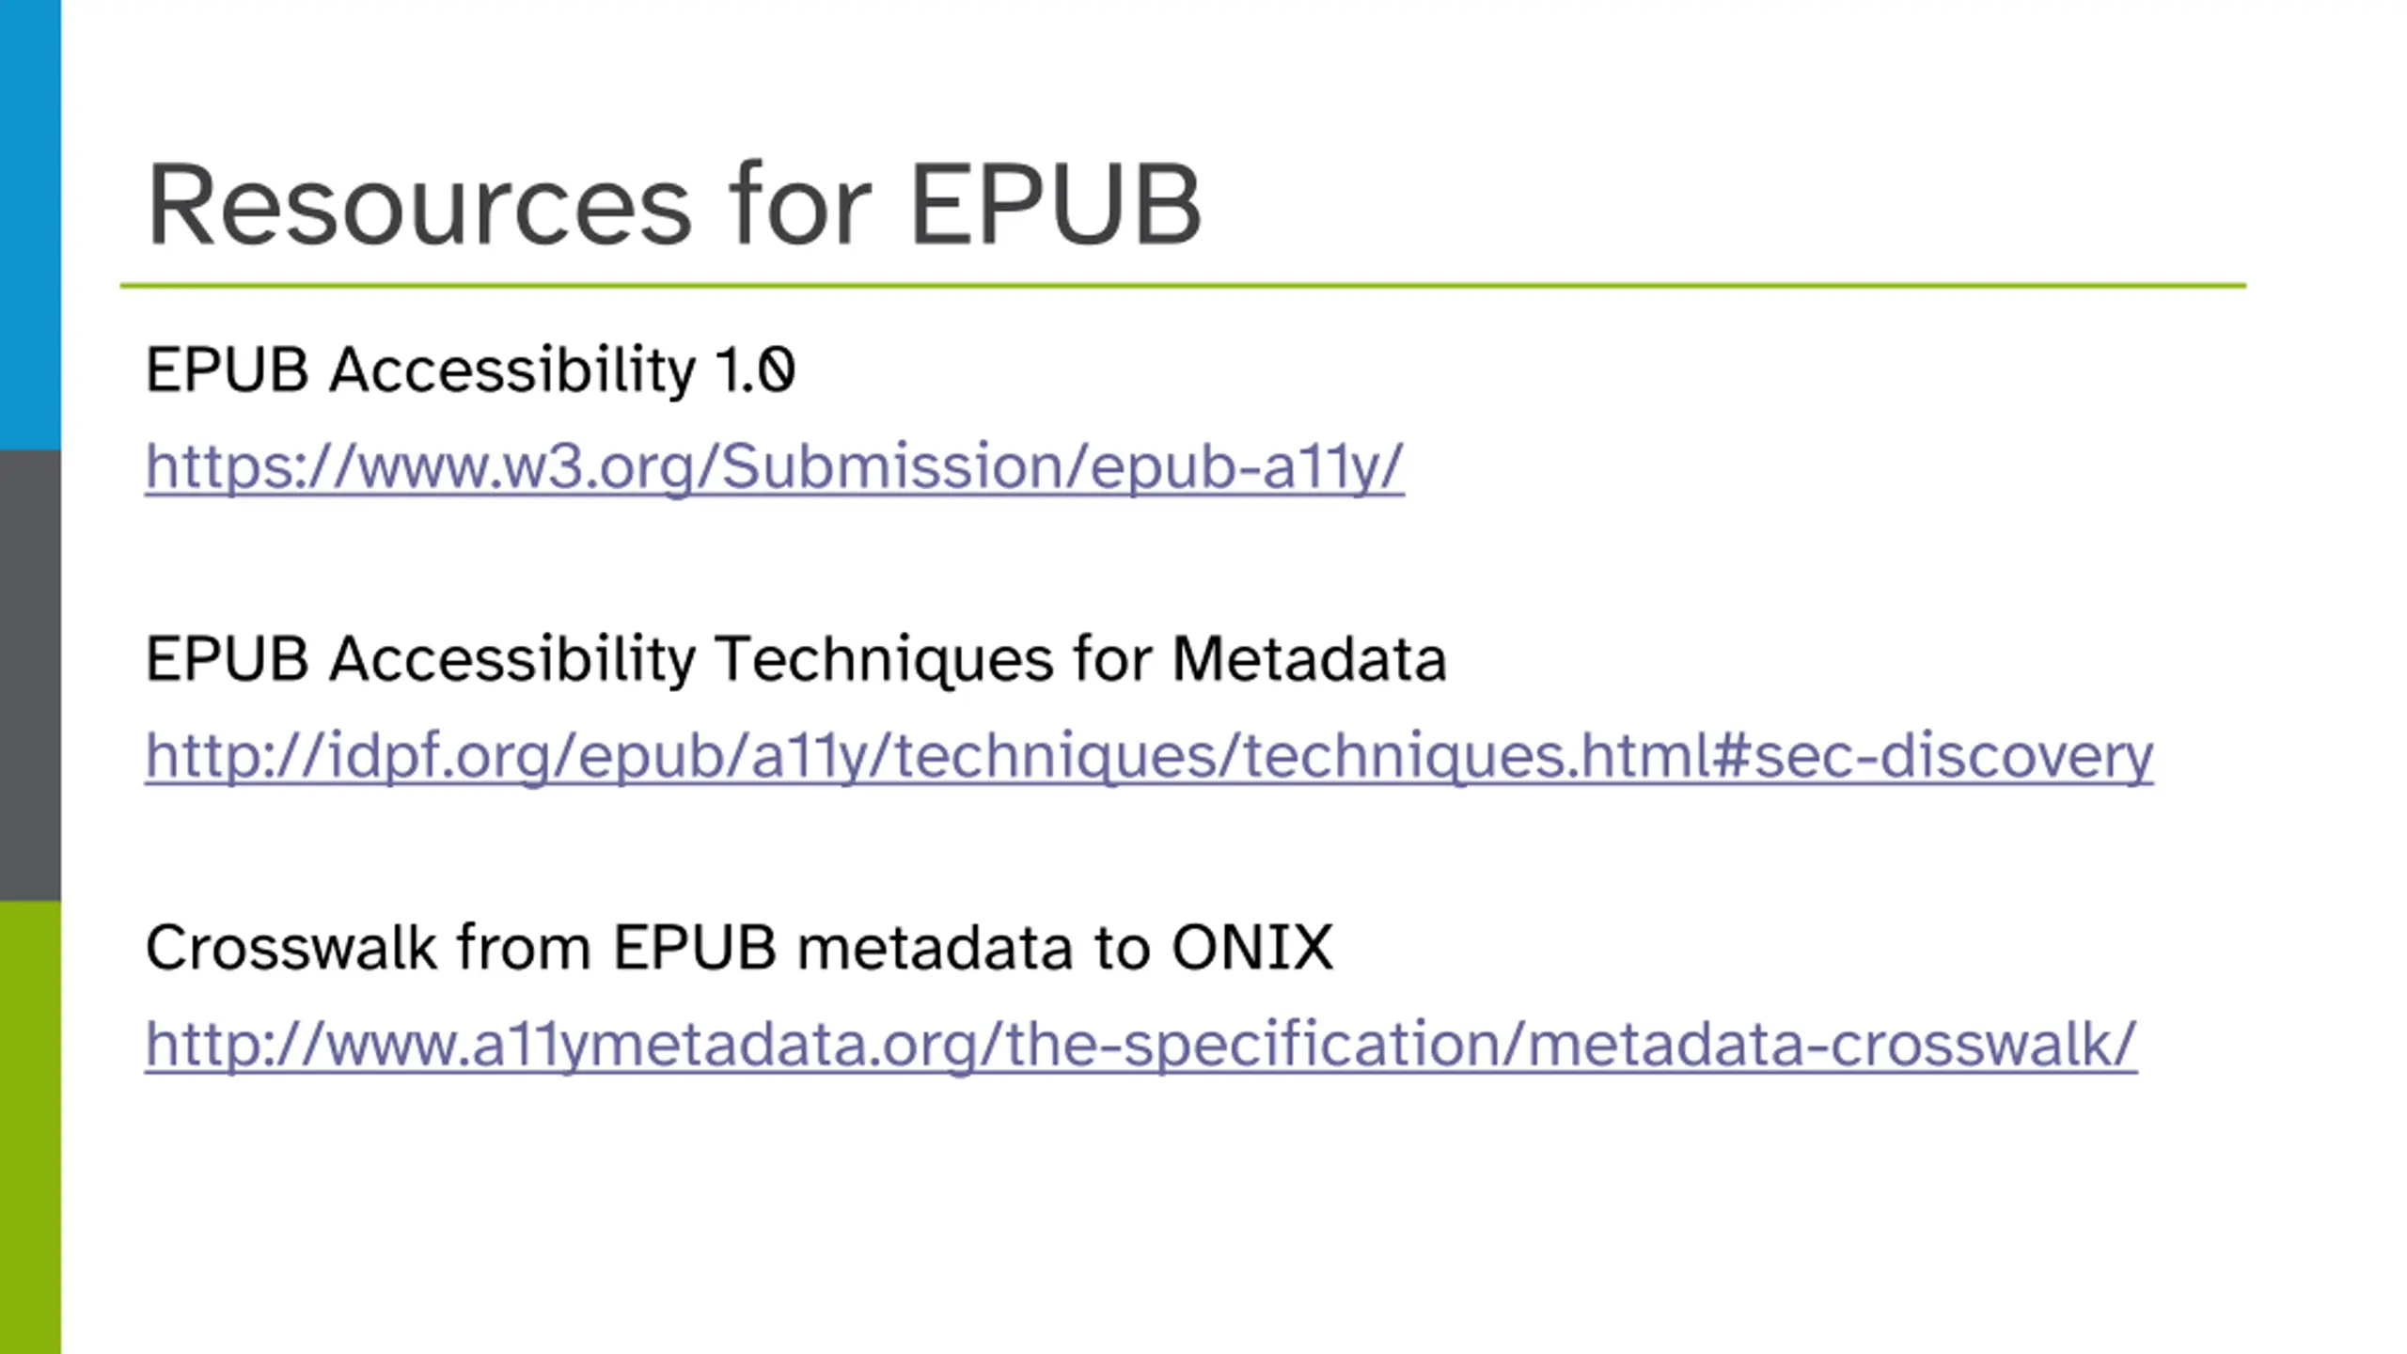The height and width of the screenshot is (1354, 2407).
Task: Select 'EPUB Accessibility Techniques for Metadata' heading
Action: click(795, 658)
